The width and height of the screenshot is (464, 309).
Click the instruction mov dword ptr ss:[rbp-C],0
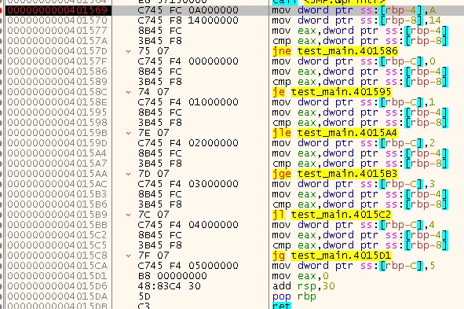point(354,61)
